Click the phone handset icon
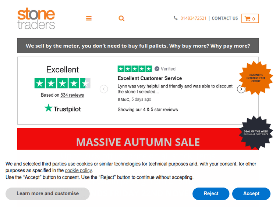 pyautogui.click(x=176, y=18)
